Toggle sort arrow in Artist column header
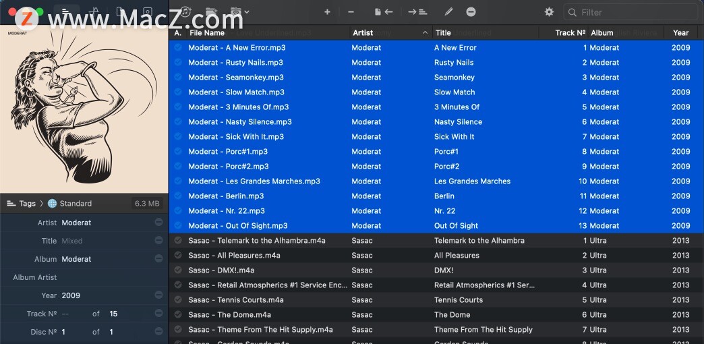 [x=425, y=33]
